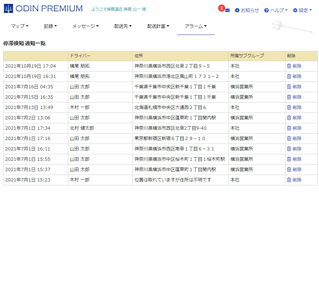The image size is (319, 282).
Task: Click the ODIN PREMIUM trident logo
Action: pos(8,8)
